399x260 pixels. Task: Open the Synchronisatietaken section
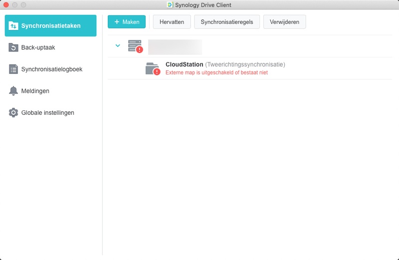tap(51, 26)
